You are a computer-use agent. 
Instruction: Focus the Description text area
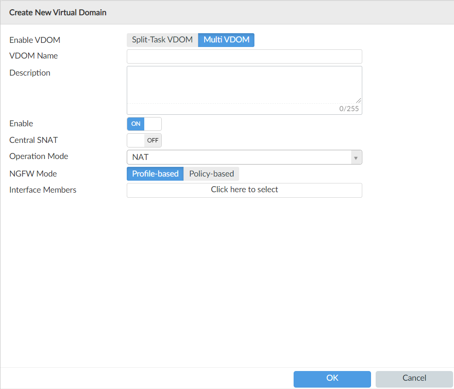(x=244, y=85)
